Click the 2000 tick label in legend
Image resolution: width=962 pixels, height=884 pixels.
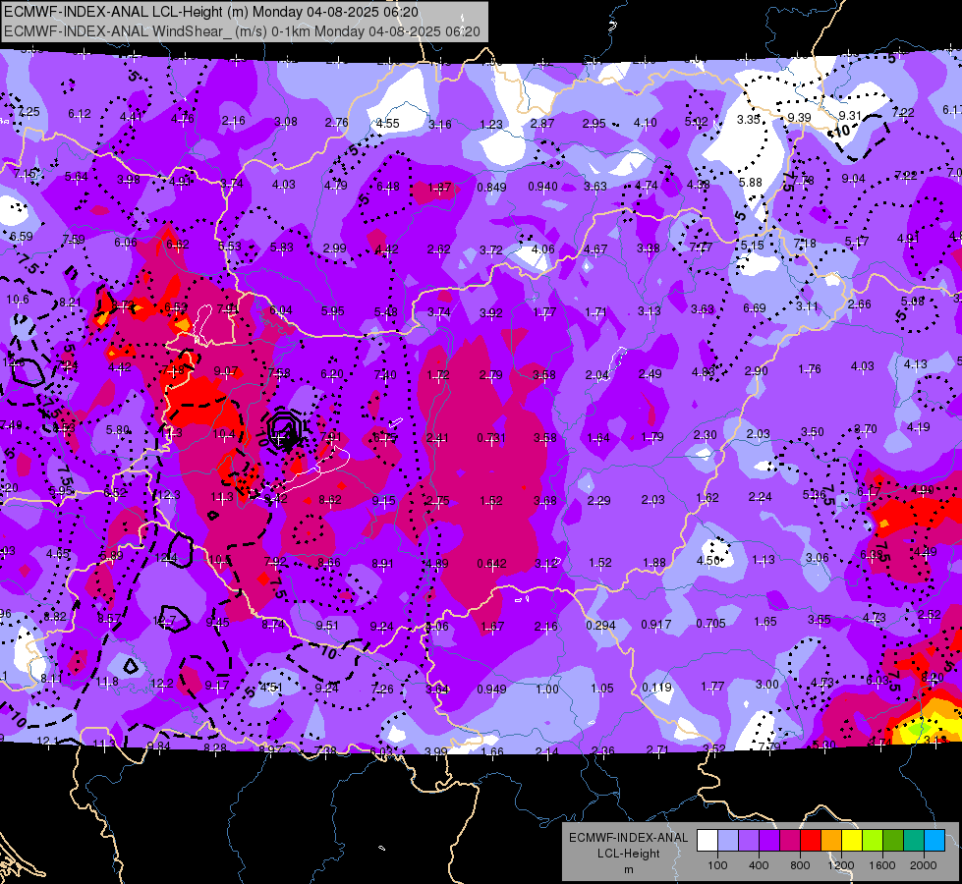pos(924,865)
